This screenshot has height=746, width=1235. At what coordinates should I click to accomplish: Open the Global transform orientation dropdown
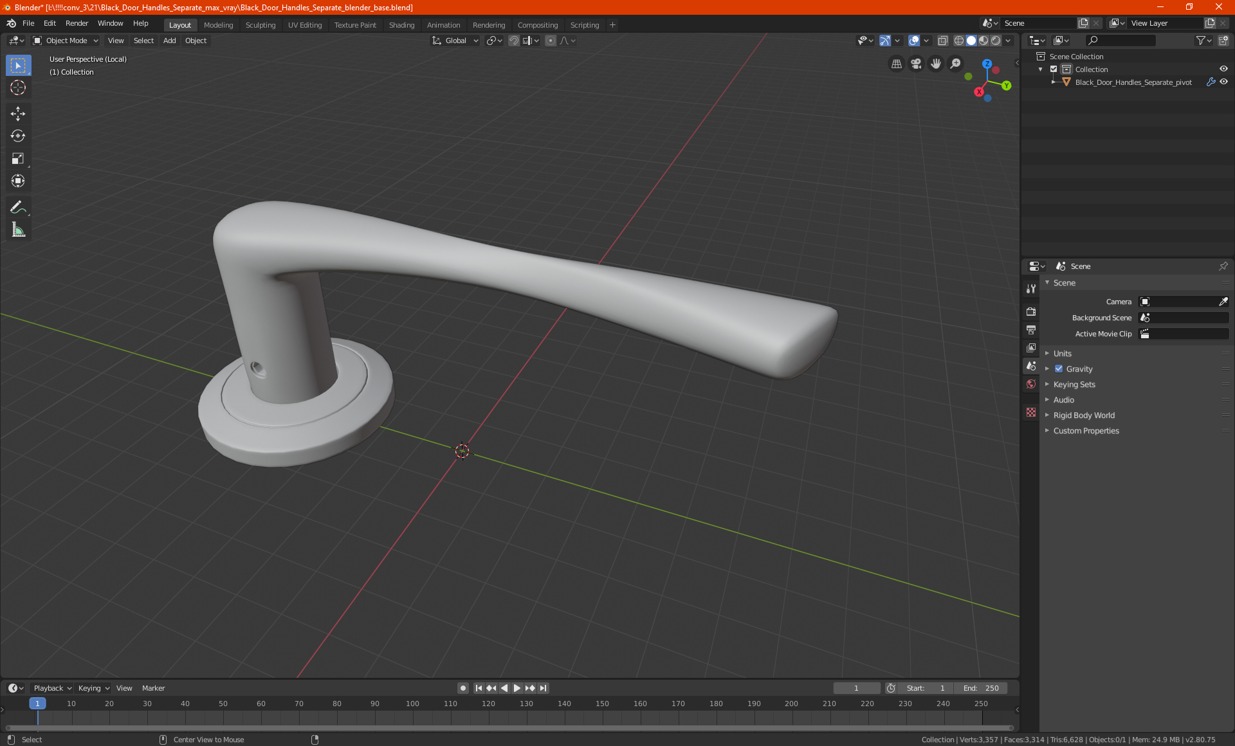tap(455, 41)
